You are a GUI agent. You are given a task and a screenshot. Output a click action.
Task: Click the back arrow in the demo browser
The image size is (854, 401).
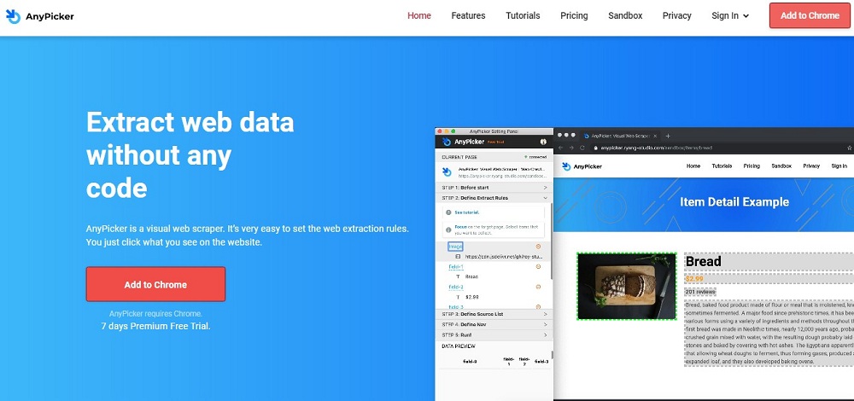pyautogui.click(x=561, y=148)
